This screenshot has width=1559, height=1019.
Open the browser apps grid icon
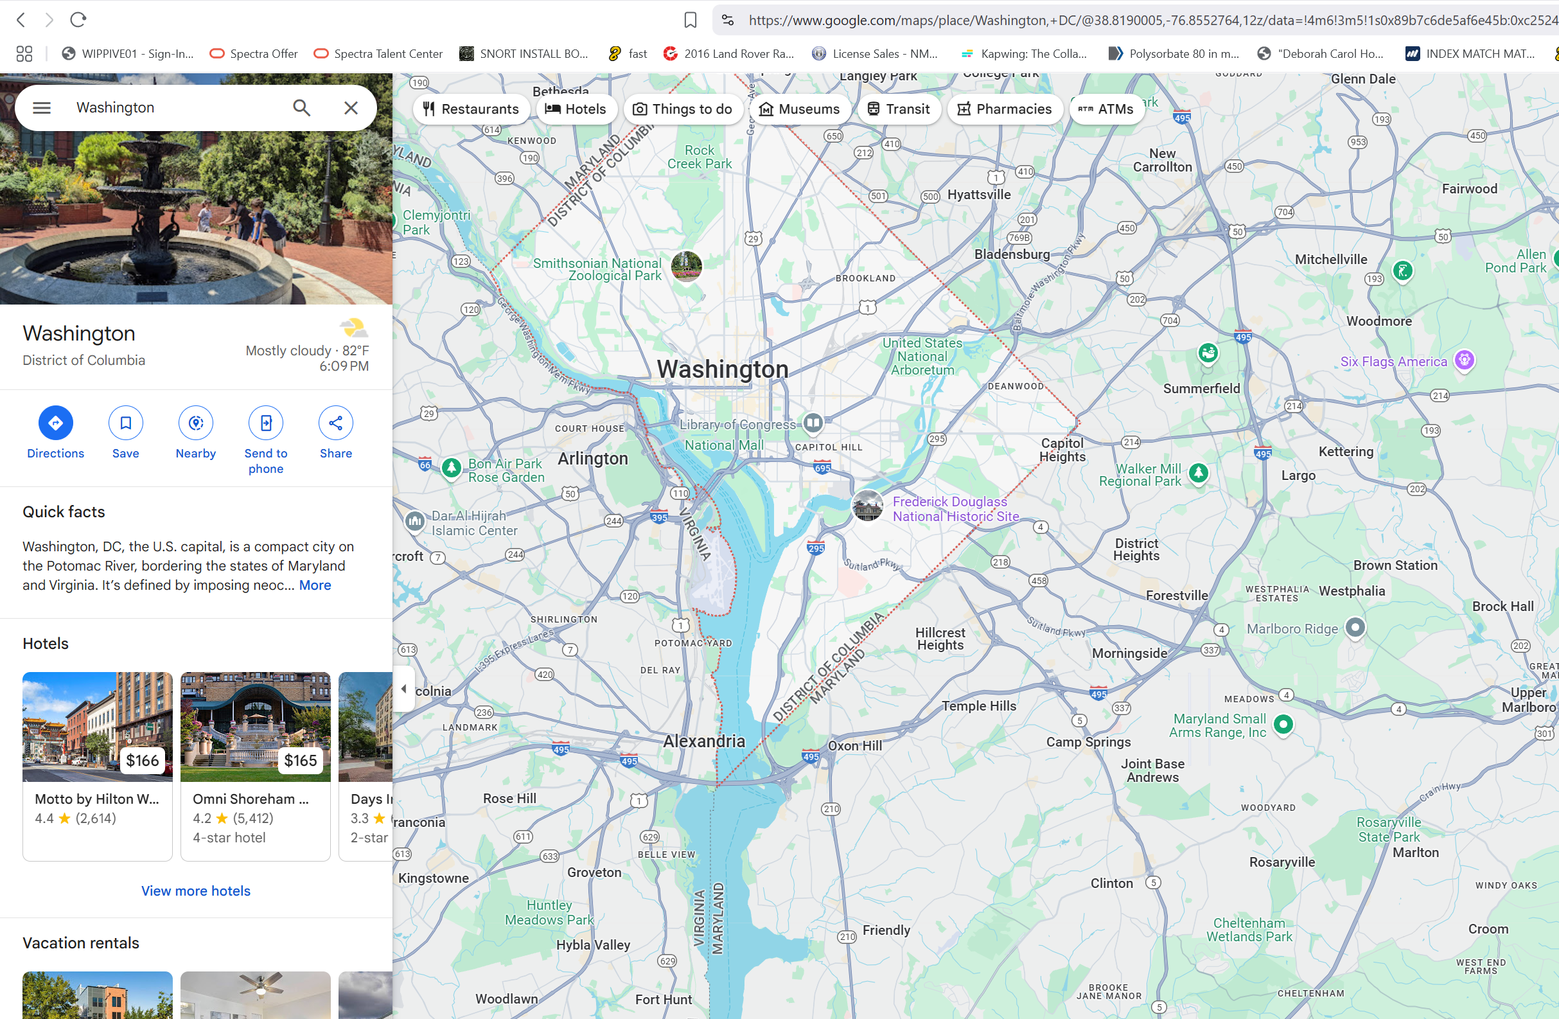tap(24, 54)
